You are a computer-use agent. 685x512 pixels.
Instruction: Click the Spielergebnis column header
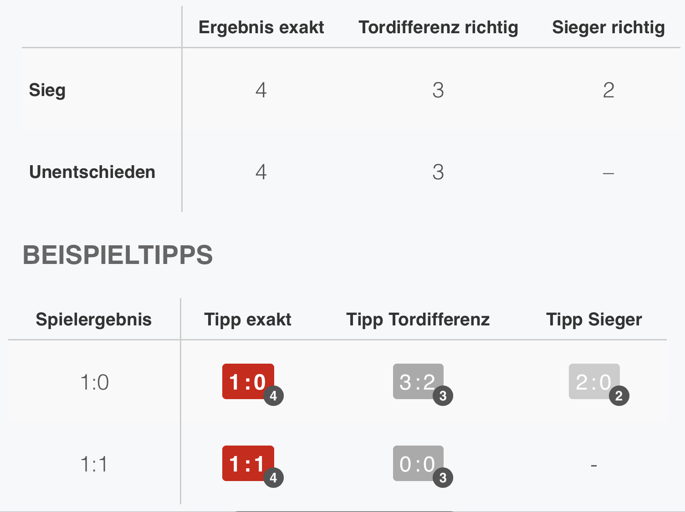point(94,319)
